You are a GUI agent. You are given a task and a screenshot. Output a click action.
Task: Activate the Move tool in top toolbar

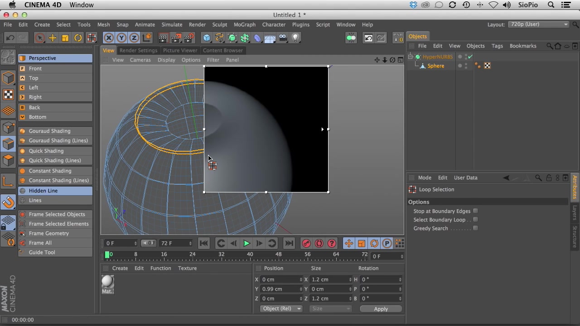[53, 38]
